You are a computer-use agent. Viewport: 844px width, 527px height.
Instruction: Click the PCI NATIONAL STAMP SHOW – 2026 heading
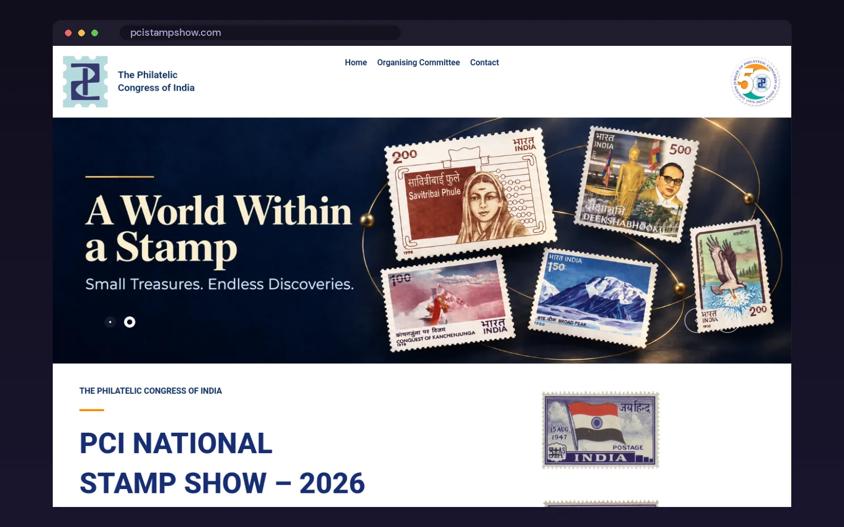(222, 463)
